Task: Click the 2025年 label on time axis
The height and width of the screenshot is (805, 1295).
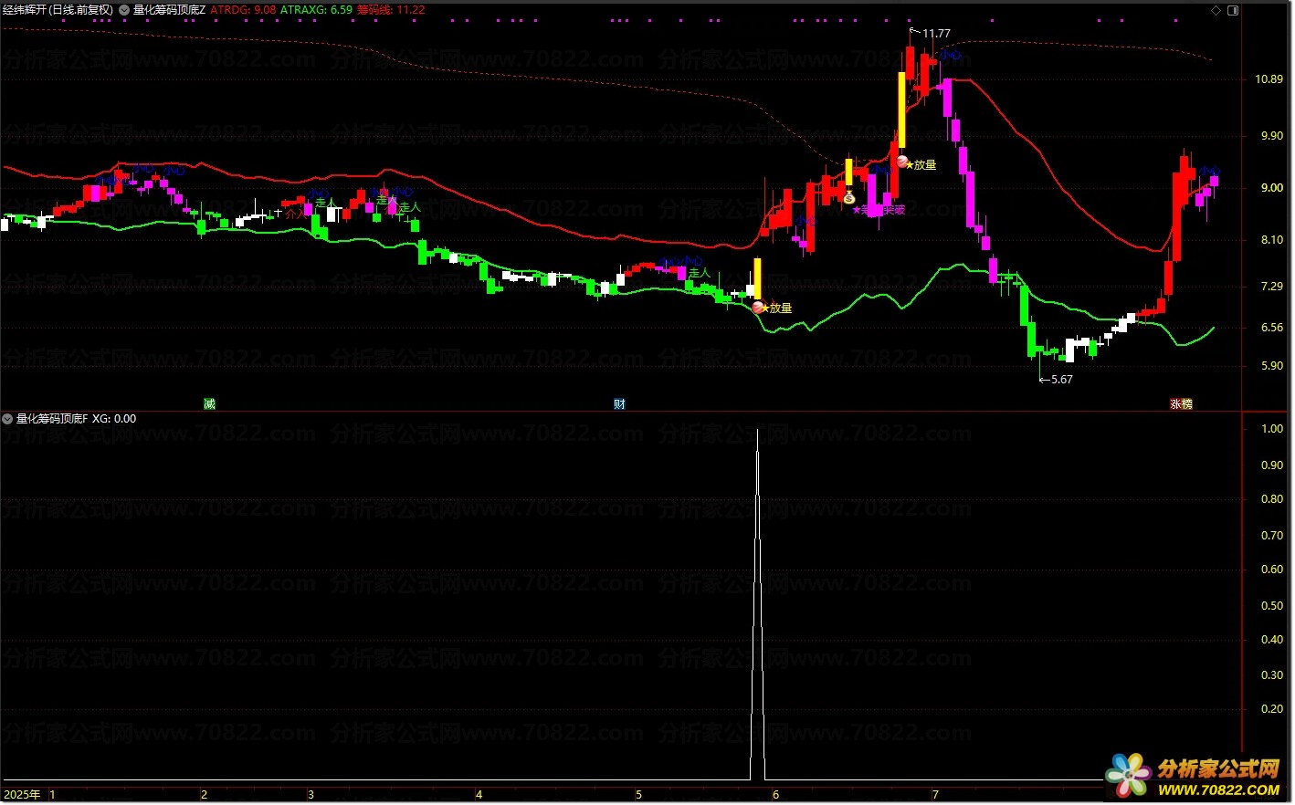Action: pos(22,795)
